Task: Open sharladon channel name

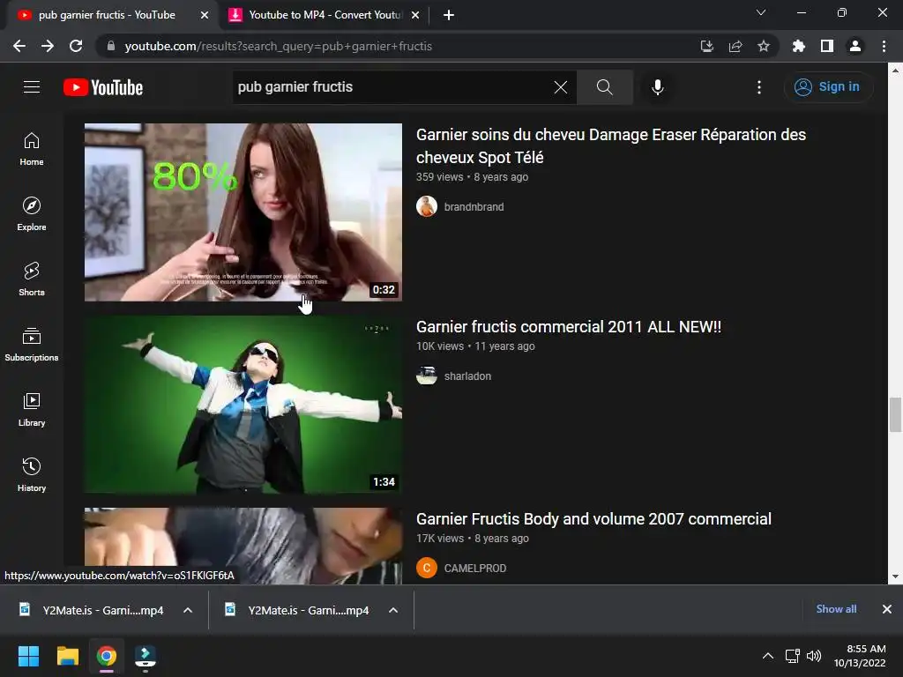Action: tap(467, 376)
